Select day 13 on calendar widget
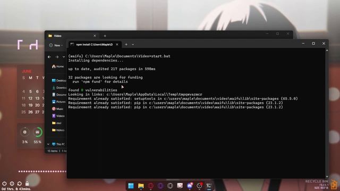Image resolution: width=340 pixels, height=191 pixels. (x=37, y=98)
